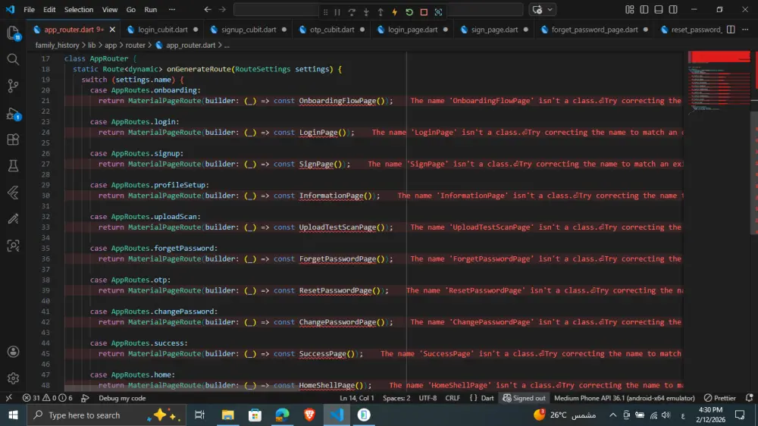Open the Copilot chat dropdown

click(550, 9)
